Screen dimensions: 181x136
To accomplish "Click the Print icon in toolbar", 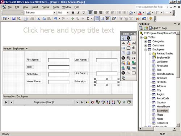I will [x=25, y=18].
